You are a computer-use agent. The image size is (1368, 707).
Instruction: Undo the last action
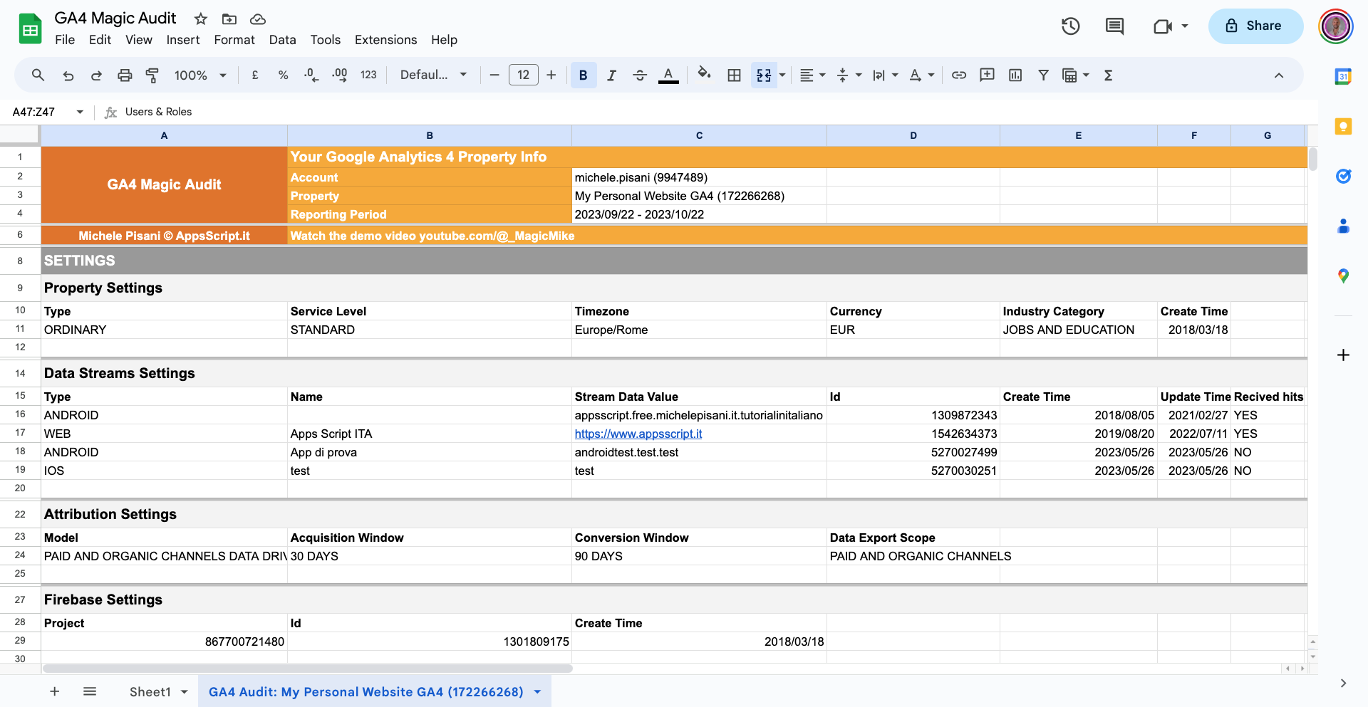[x=68, y=75]
